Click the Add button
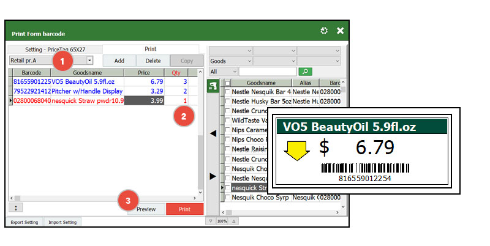 [x=119, y=61]
